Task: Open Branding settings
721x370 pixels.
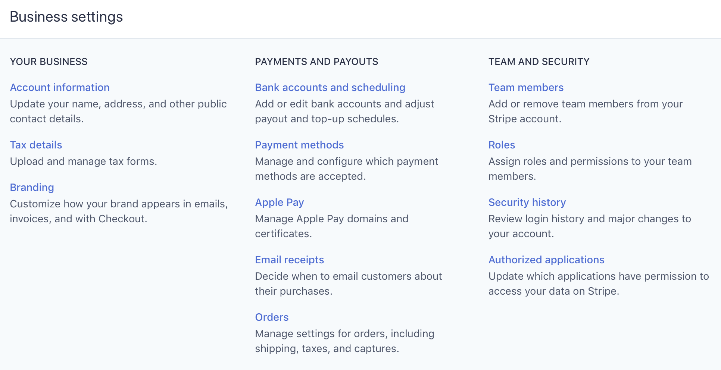Action: tap(32, 187)
